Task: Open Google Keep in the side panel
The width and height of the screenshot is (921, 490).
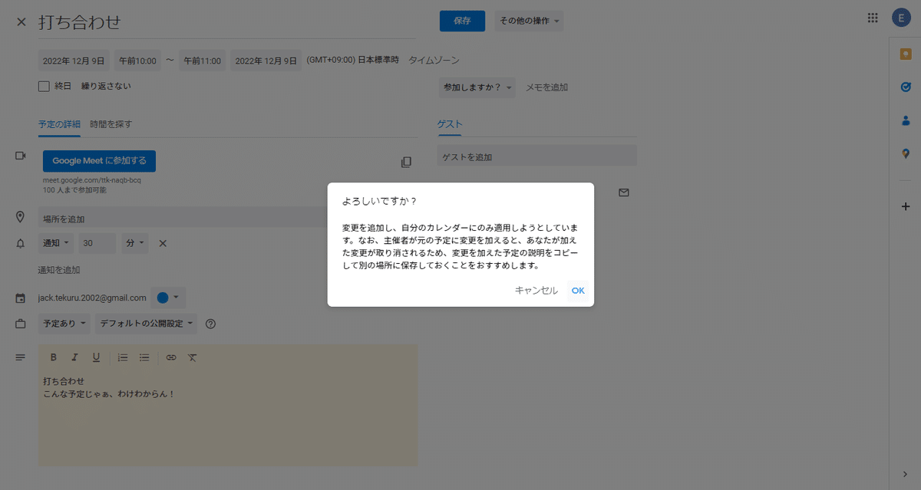Action: [x=904, y=54]
